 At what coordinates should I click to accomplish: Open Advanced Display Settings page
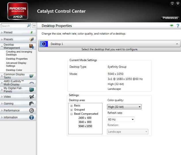[16, 64]
